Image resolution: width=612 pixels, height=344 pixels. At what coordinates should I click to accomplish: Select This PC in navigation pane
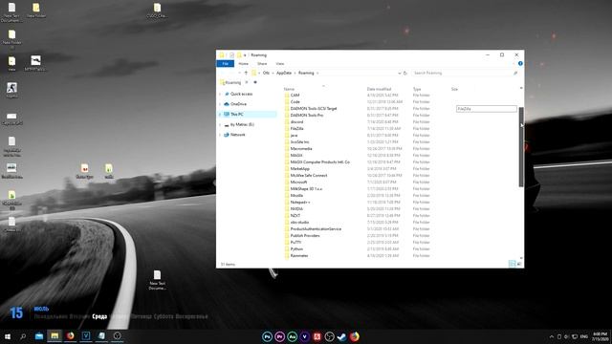(236, 115)
